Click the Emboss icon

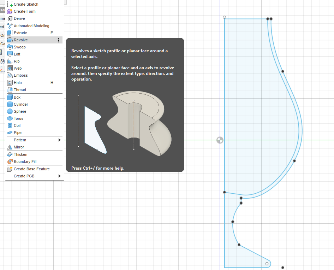pyautogui.click(x=10, y=75)
